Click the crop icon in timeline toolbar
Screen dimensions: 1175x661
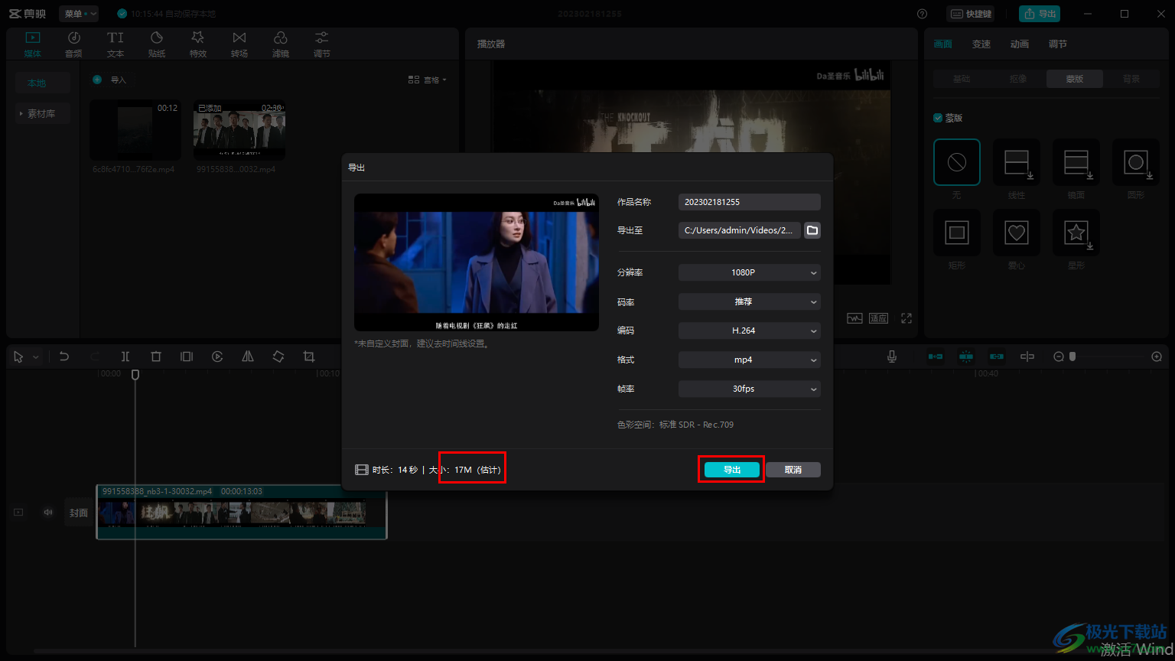(309, 357)
